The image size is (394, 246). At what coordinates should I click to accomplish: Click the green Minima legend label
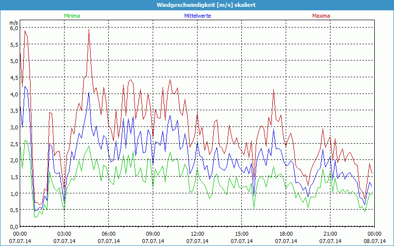(72, 16)
